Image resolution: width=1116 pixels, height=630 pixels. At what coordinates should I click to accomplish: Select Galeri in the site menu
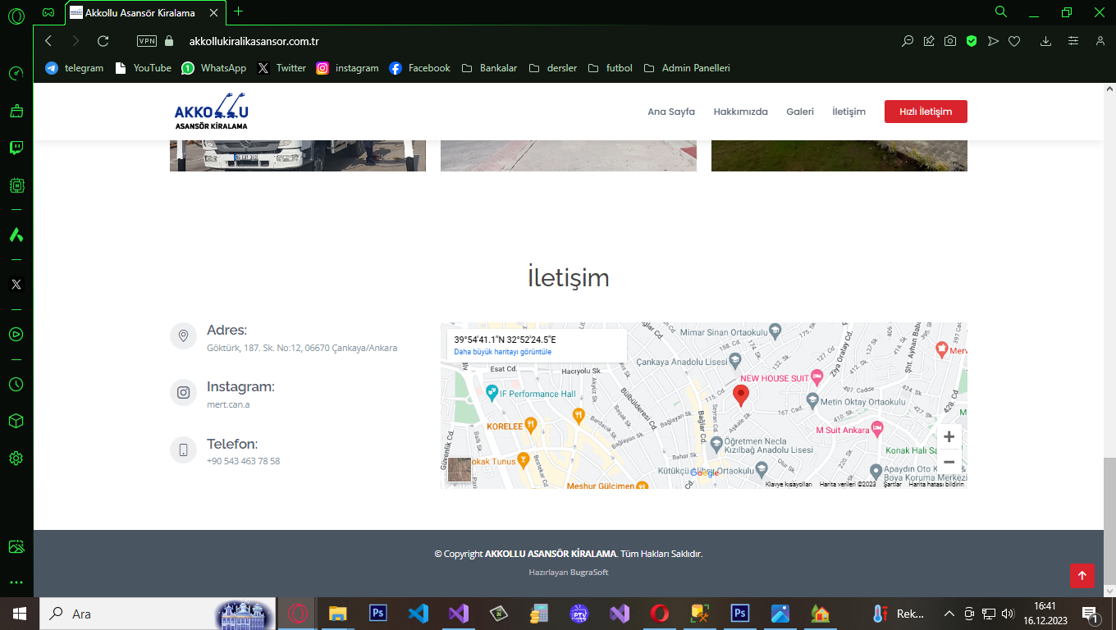coord(799,112)
